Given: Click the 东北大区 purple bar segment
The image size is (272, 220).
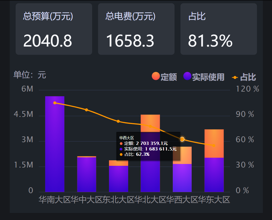Looking at the screenshot, I should (118, 179).
